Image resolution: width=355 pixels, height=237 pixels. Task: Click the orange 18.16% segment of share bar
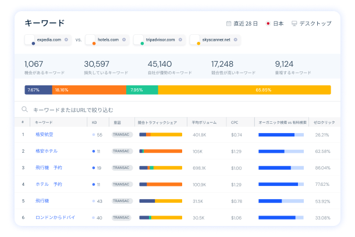[x=89, y=90]
